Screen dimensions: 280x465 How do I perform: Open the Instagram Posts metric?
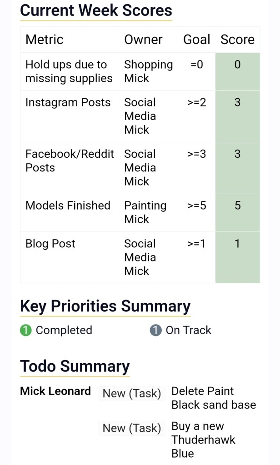(x=68, y=103)
